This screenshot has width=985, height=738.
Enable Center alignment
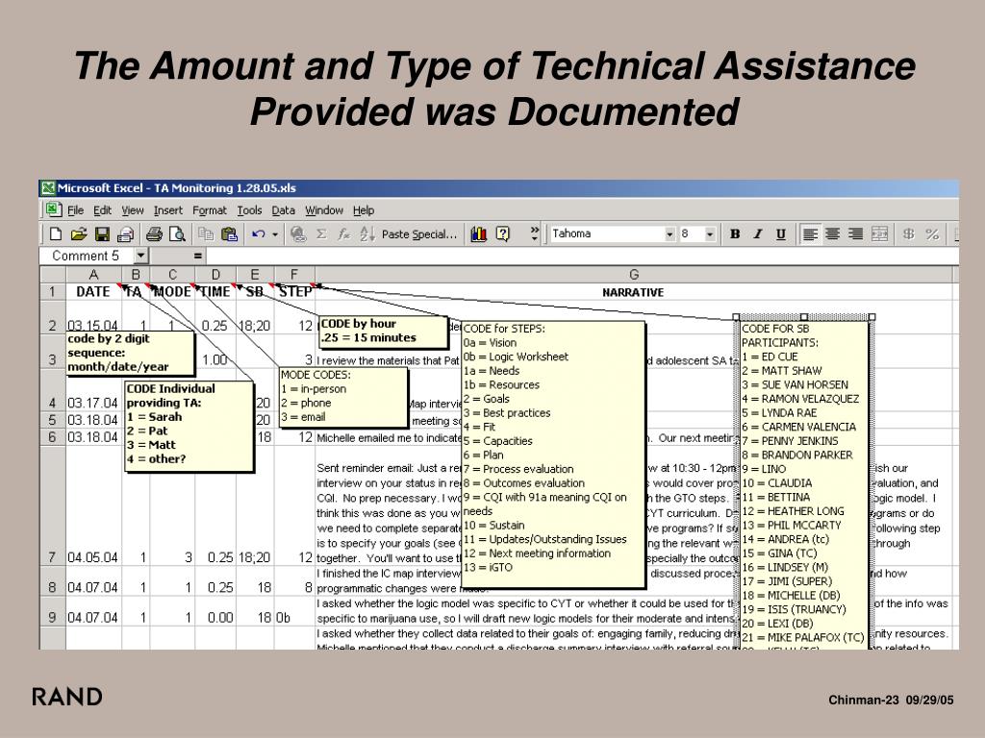(x=832, y=234)
